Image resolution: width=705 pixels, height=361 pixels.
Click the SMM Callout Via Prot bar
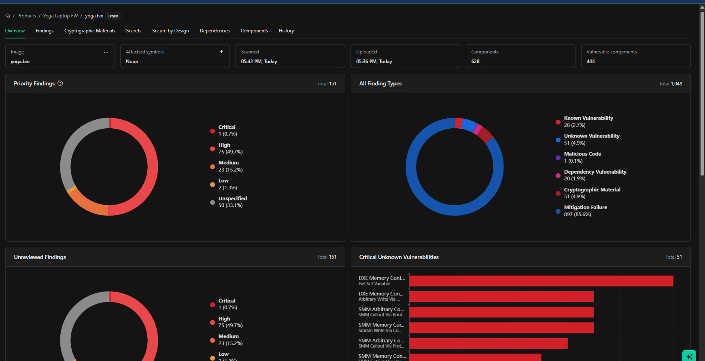[488, 343]
